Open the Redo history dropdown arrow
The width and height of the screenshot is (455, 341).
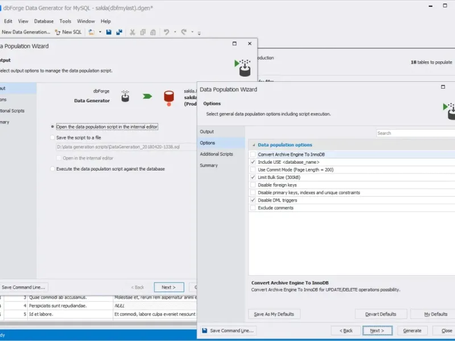tap(192, 32)
